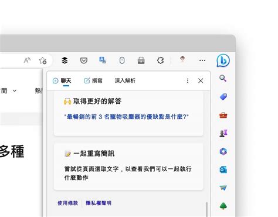Open the toolbox extension icon
The image size is (278, 217).
pos(141,60)
